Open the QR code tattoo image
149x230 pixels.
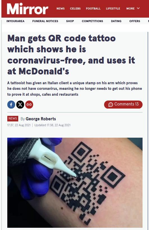point(75,183)
